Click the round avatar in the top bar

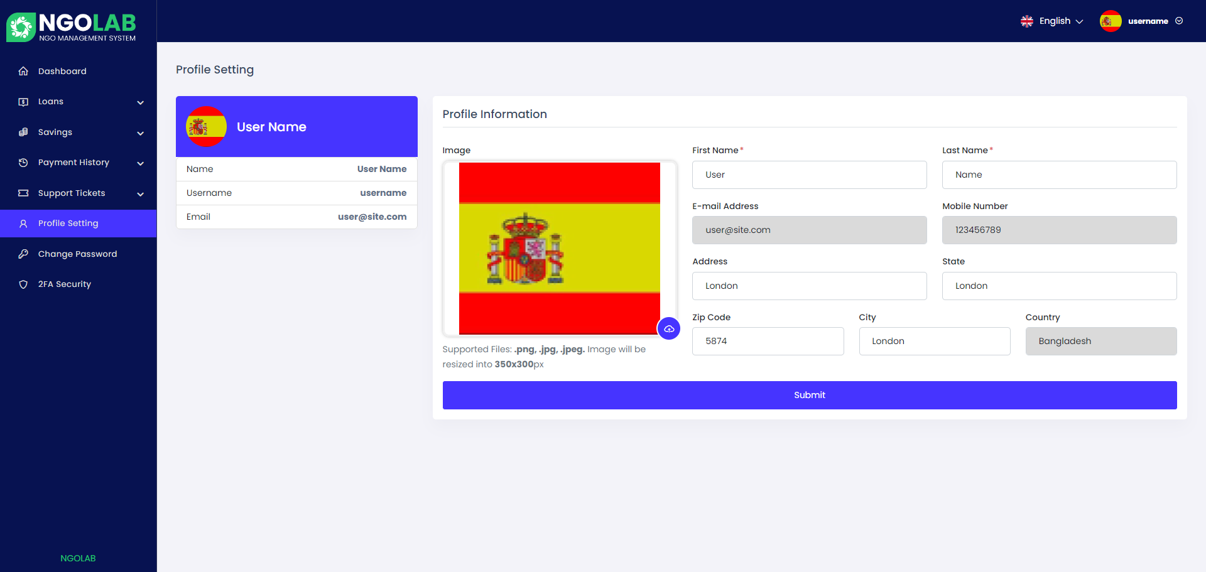pyautogui.click(x=1111, y=21)
